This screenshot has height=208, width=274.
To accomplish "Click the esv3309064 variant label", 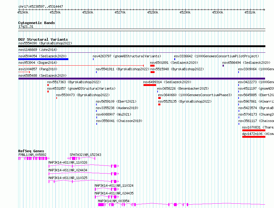I will click(256, 69).
